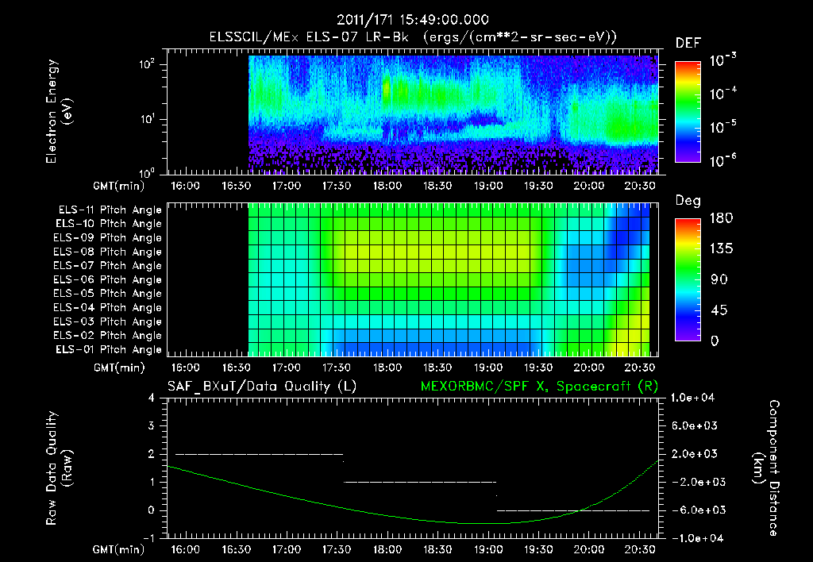
Task: Click the 10^-5 value on DEF scale
Action: [722, 127]
